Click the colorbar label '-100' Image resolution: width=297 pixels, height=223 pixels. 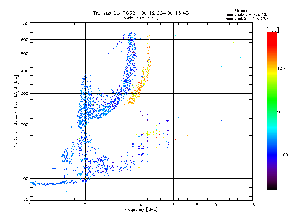tap(283, 155)
